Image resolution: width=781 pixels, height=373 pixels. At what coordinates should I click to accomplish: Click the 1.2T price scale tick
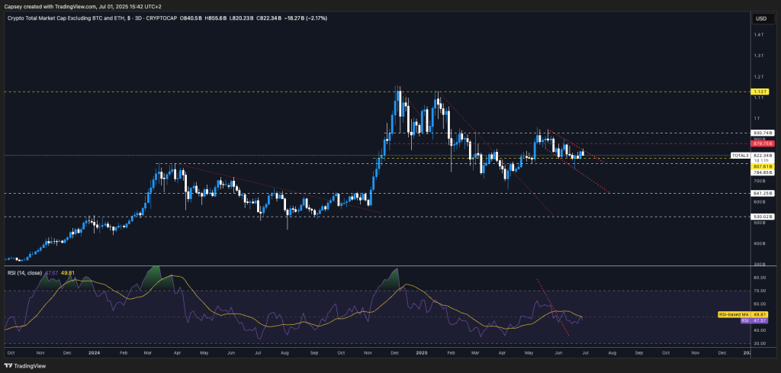[x=759, y=77]
